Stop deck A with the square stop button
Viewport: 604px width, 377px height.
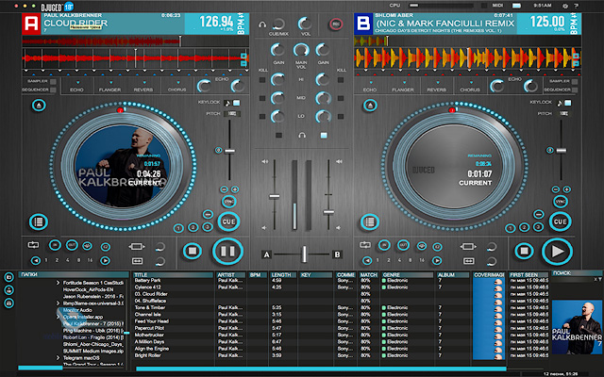click(x=193, y=252)
